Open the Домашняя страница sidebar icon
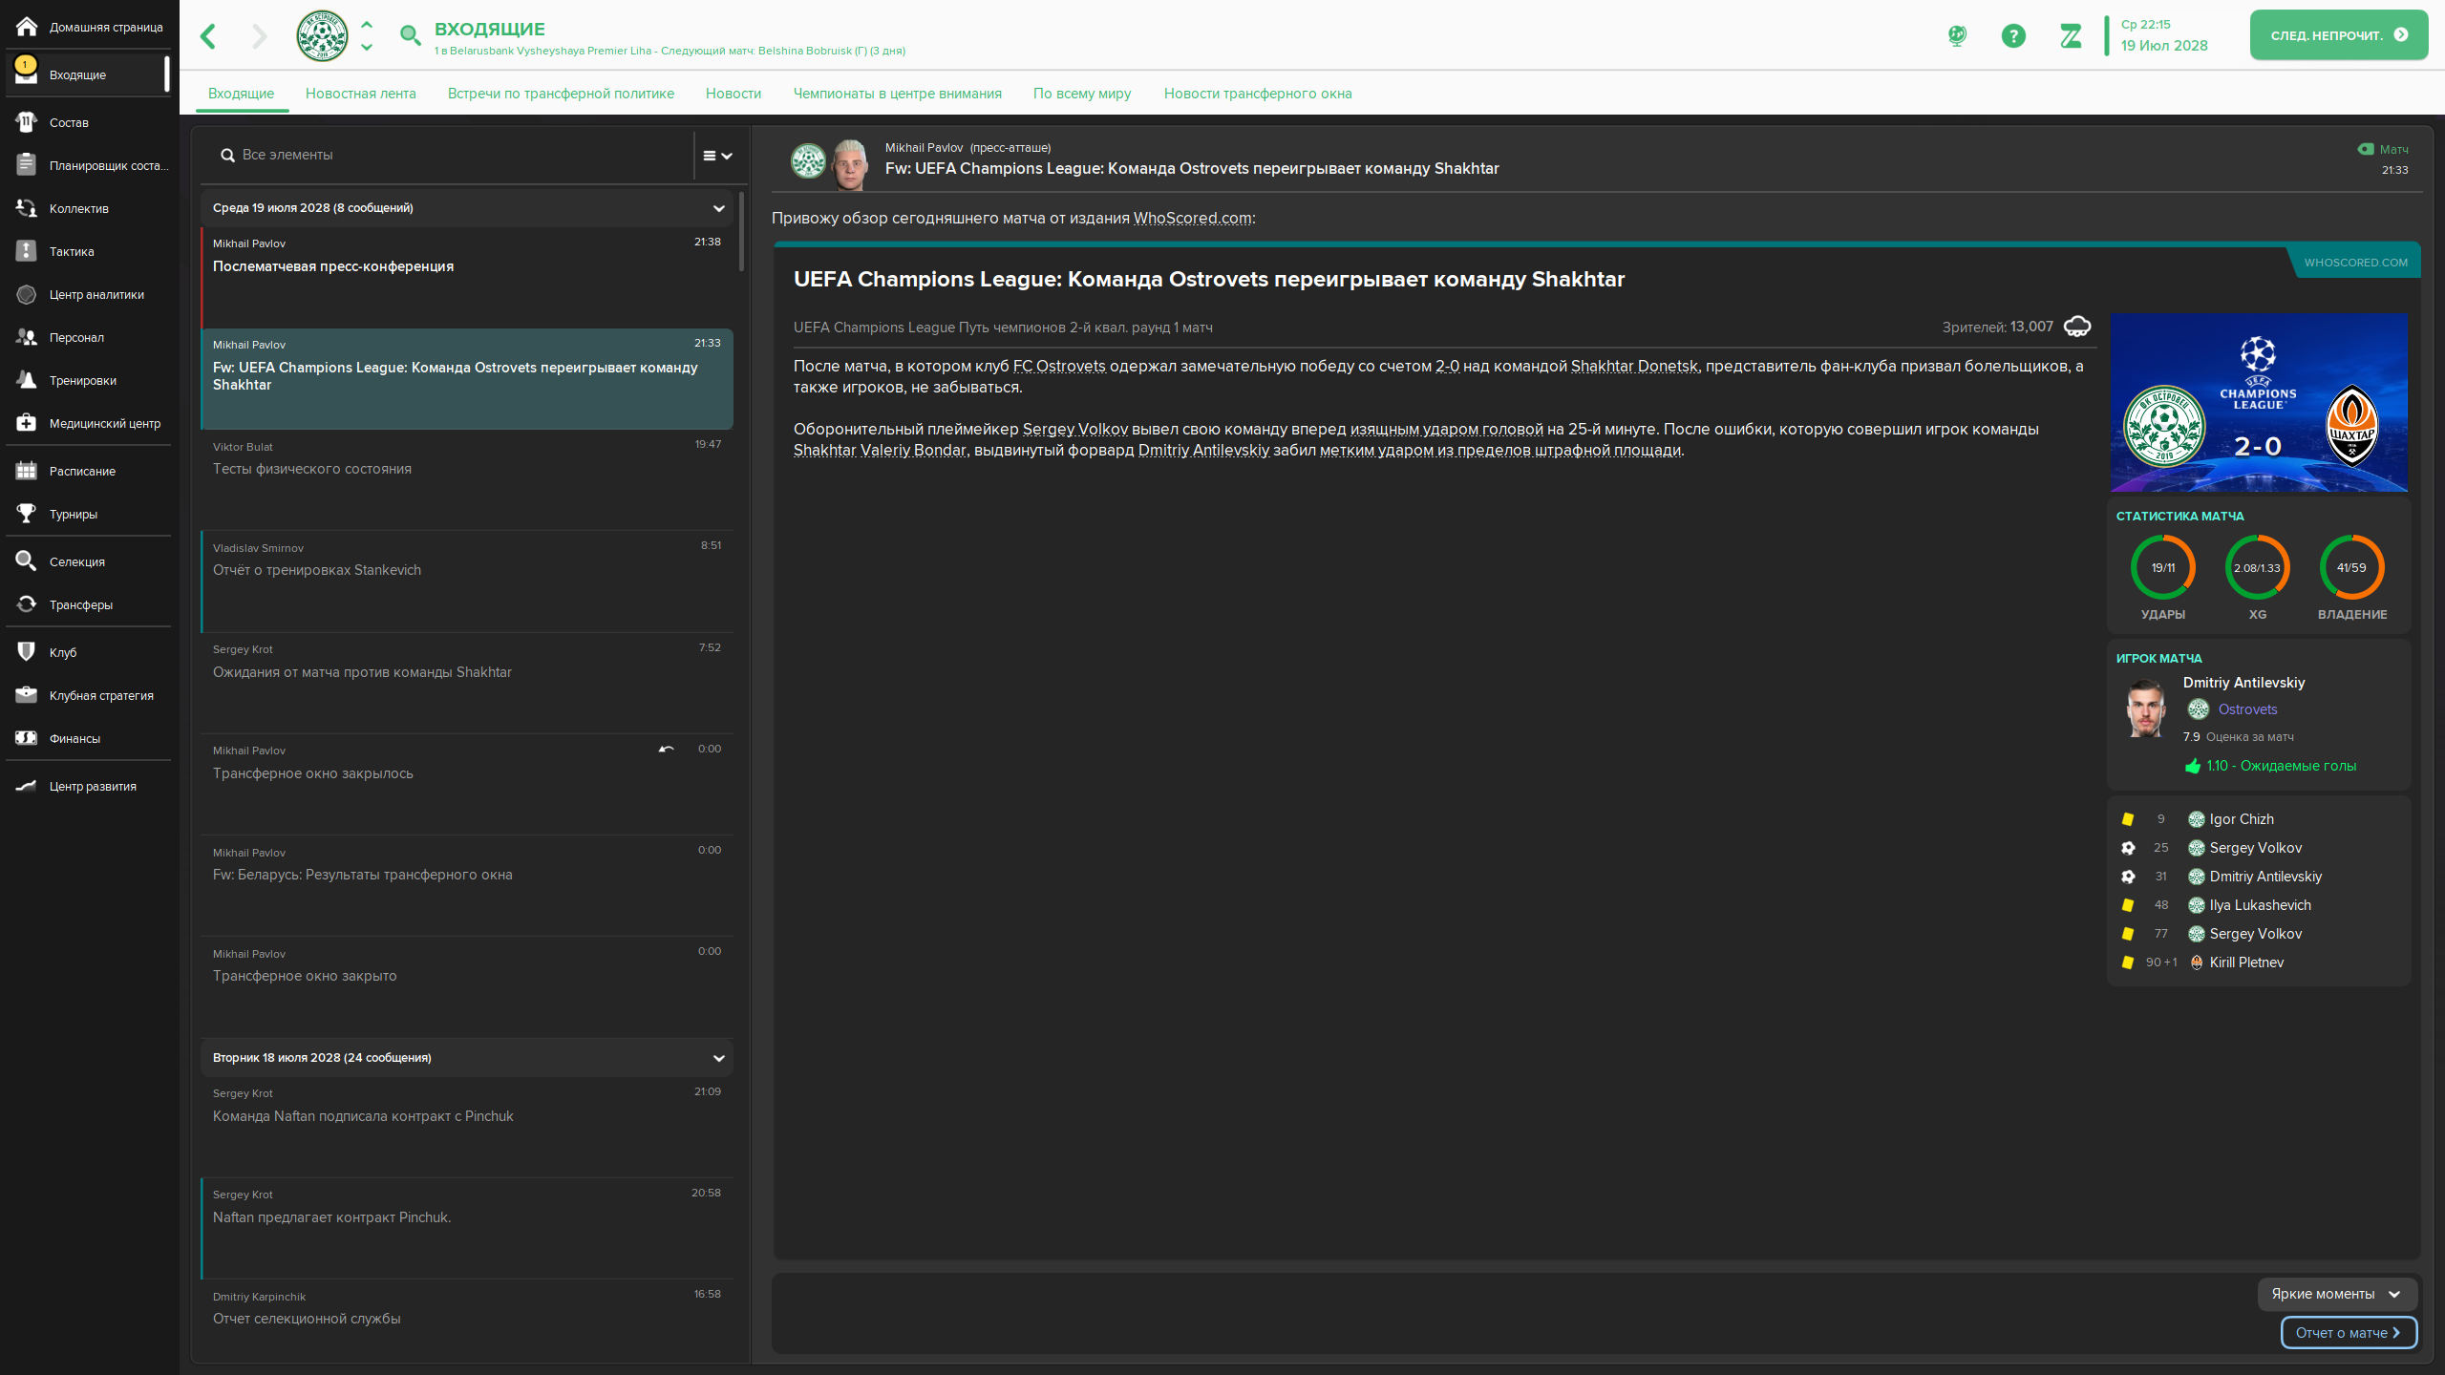2445x1375 pixels. point(27,27)
